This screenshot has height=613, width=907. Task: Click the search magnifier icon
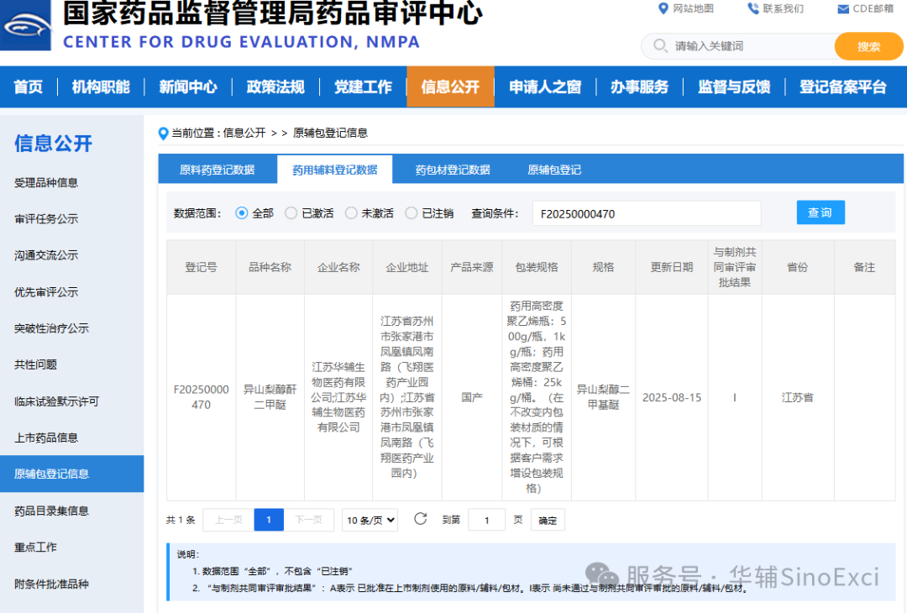660,45
